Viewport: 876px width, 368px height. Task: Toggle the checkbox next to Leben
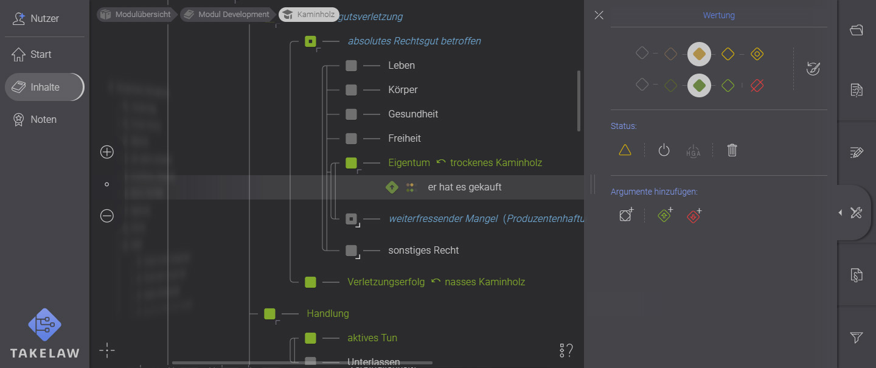click(351, 65)
